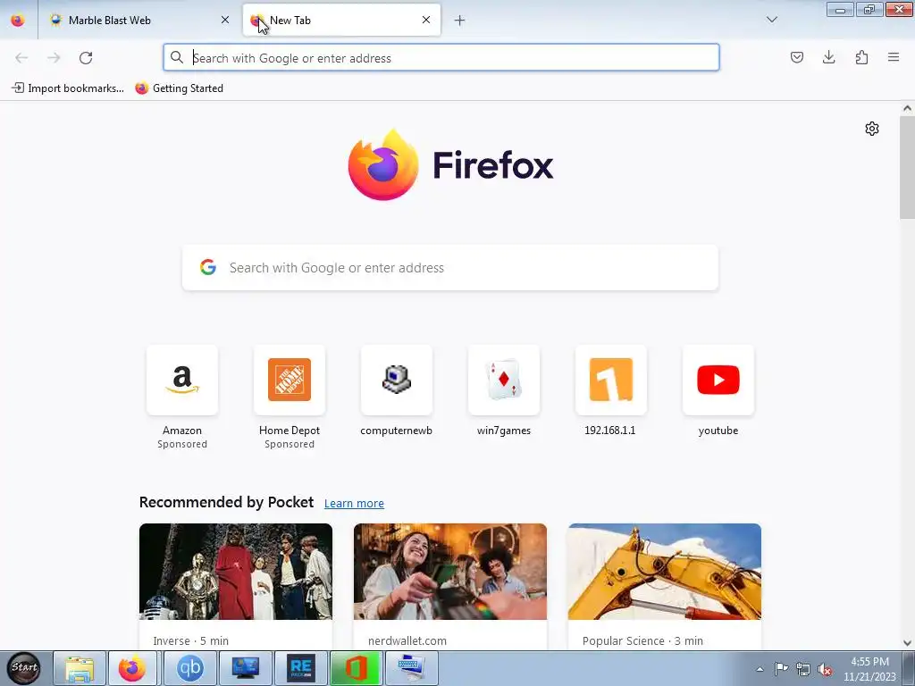Viewport: 915px width, 686px height.
Task: Select the New Tab tab
Action: click(x=341, y=21)
